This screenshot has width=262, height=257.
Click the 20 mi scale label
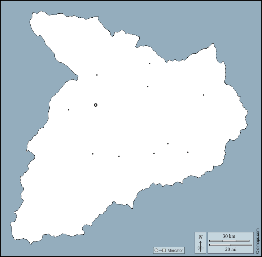[x=229, y=249]
